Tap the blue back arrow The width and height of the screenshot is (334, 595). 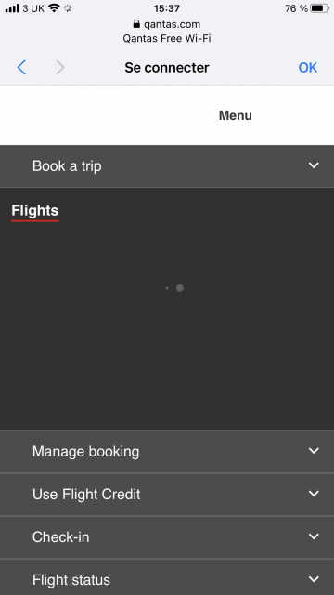pos(21,68)
